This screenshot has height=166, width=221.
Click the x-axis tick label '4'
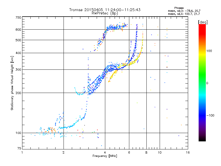(105, 152)
